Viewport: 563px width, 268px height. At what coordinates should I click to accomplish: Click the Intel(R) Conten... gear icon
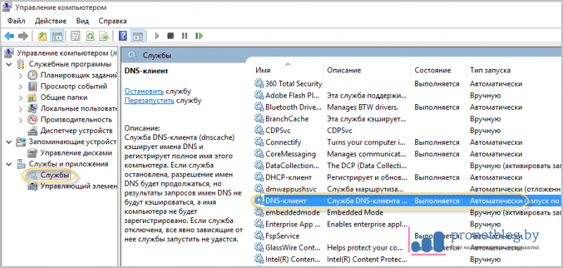coord(259,259)
